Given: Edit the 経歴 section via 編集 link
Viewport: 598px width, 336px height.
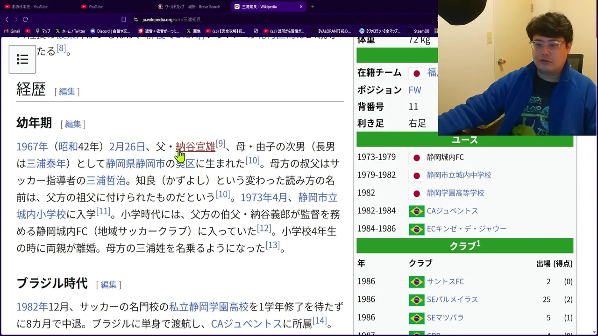Looking at the screenshot, I should 67,91.
